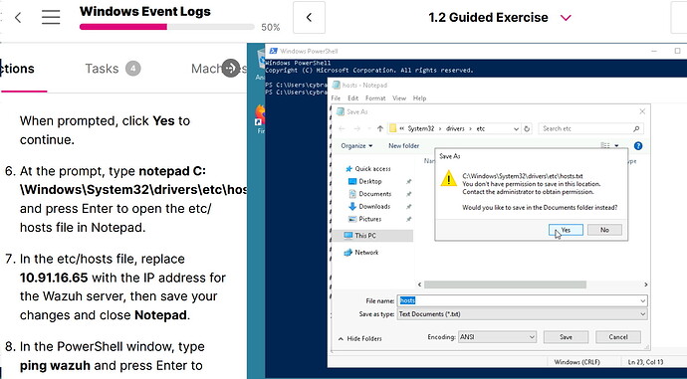Click the Yes button in the permission dialog
This screenshot has width=687, height=379.
pos(566,230)
